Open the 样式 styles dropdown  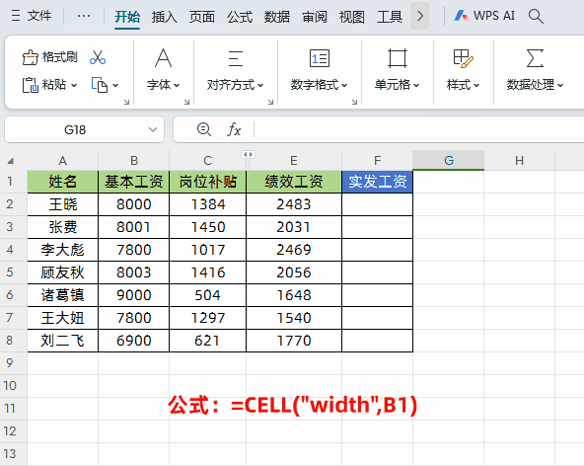tap(463, 69)
